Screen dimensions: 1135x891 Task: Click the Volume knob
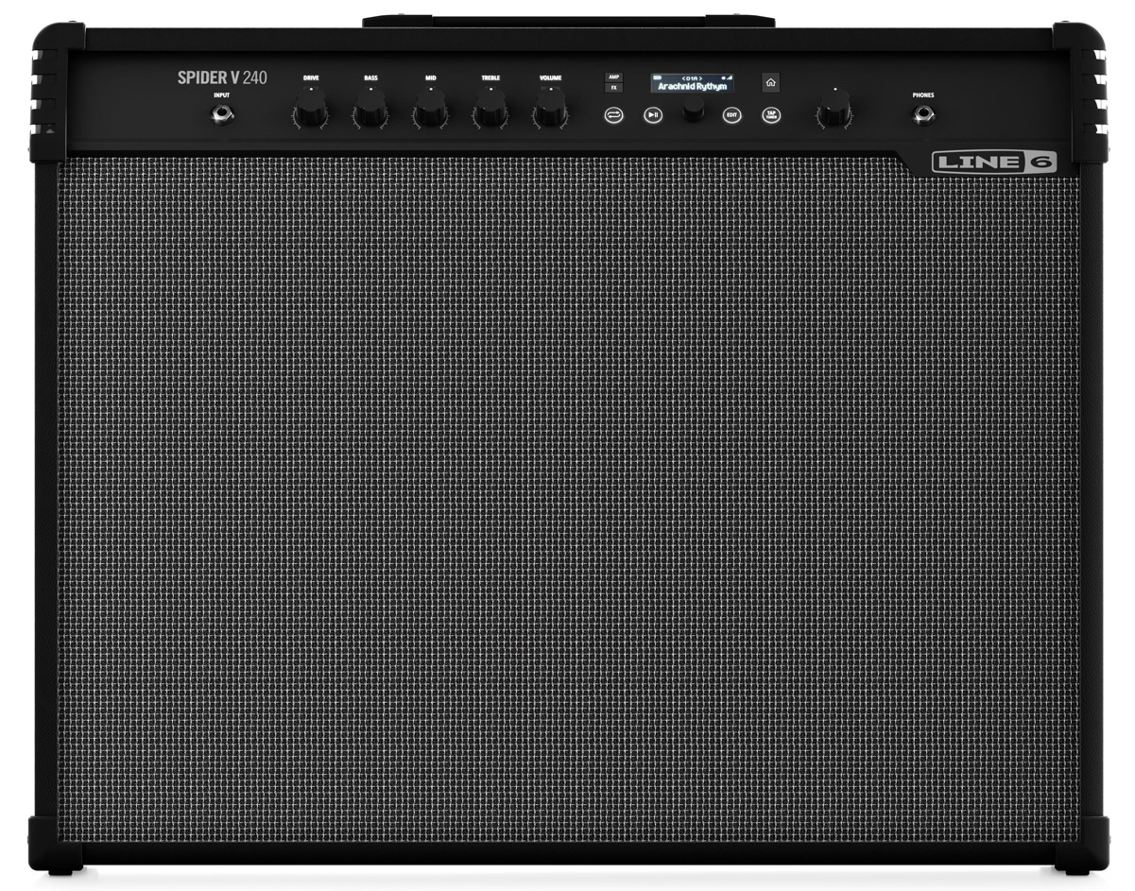(550, 111)
